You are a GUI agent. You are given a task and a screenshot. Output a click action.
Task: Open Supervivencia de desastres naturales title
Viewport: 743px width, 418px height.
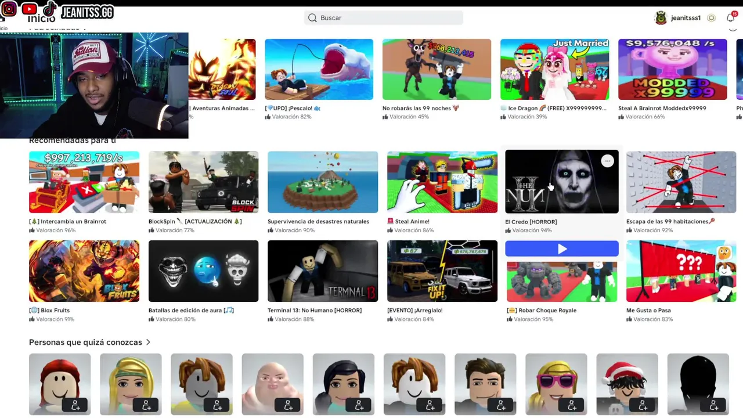click(318, 222)
